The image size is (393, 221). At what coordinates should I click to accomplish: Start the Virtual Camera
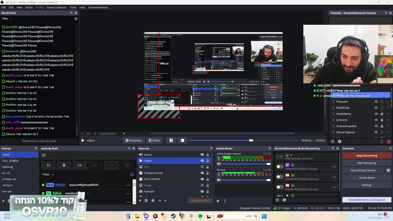[363, 170]
